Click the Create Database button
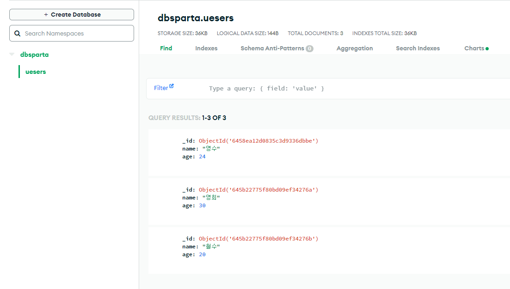510x289 pixels. (x=72, y=15)
